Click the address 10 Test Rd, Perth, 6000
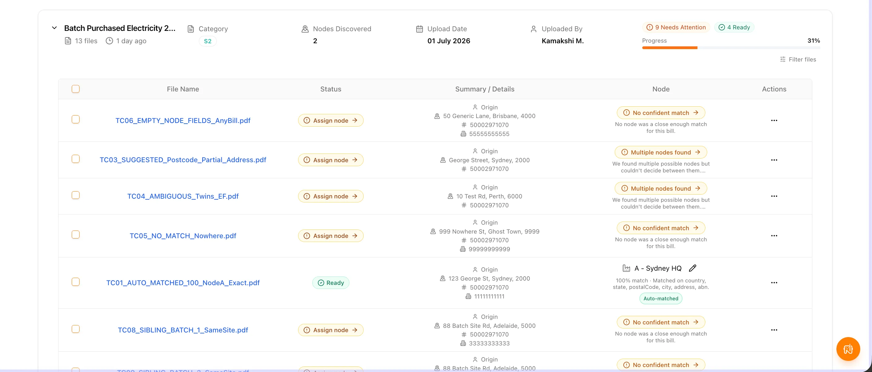The image size is (872, 372). tap(489, 197)
